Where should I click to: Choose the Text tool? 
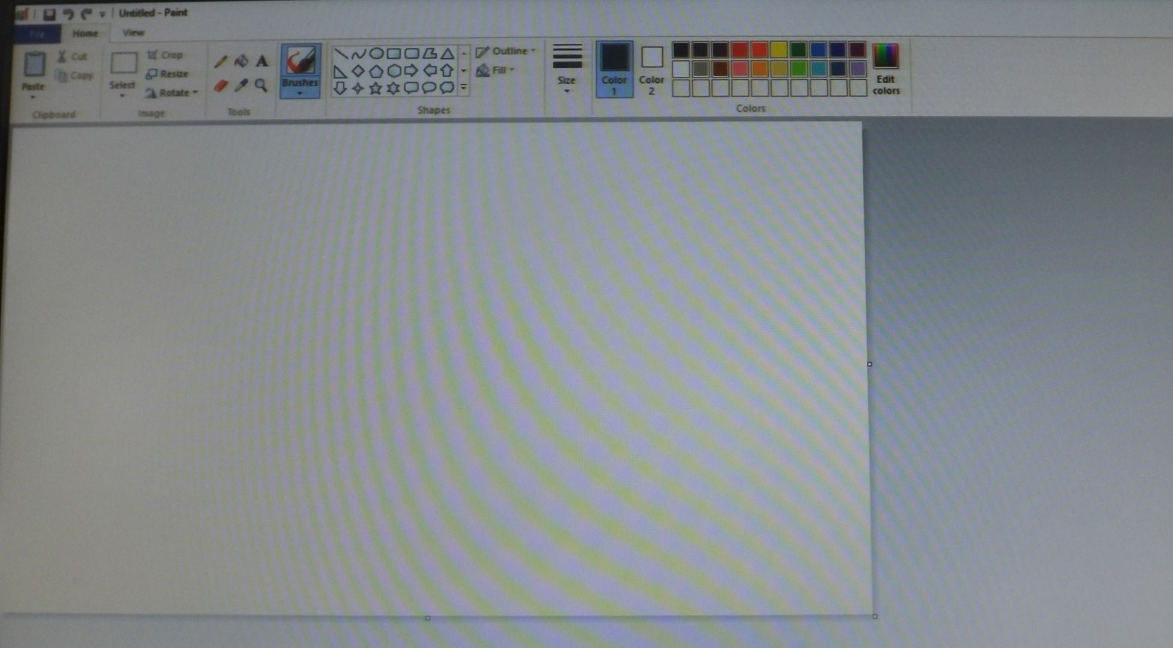[262, 62]
